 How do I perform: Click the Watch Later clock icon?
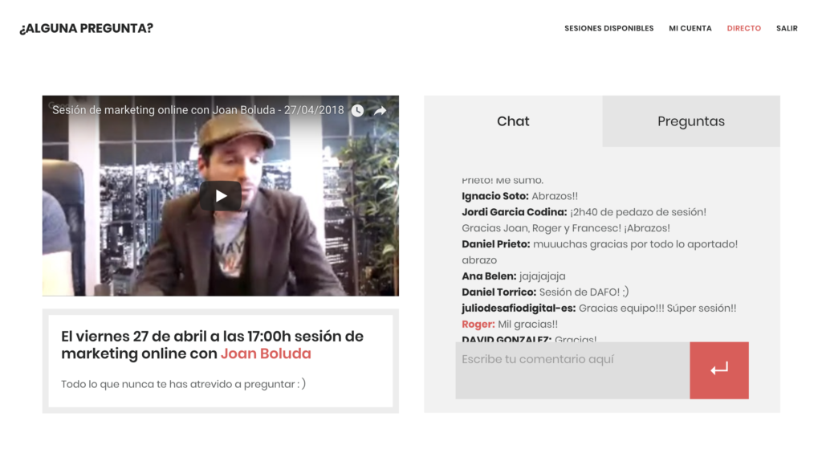point(357,111)
